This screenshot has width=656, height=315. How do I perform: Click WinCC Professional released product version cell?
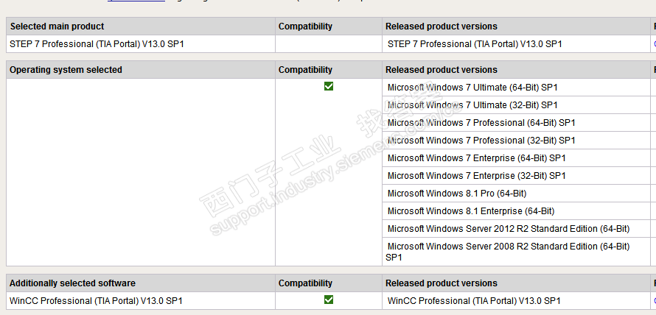(x=474, y=301)
